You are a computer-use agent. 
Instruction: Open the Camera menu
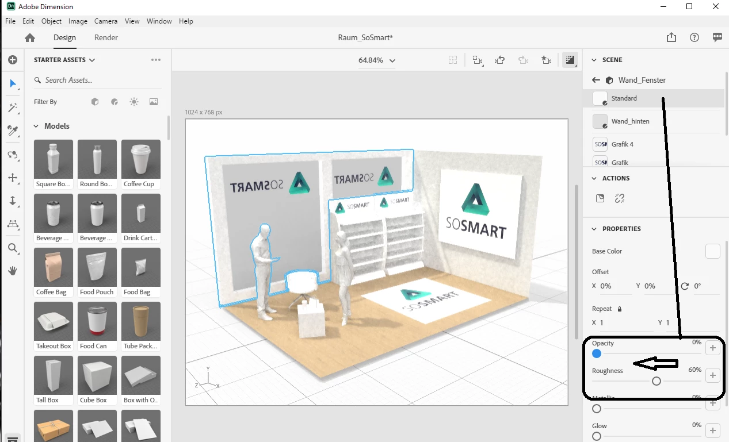click(x=106, y=21)
